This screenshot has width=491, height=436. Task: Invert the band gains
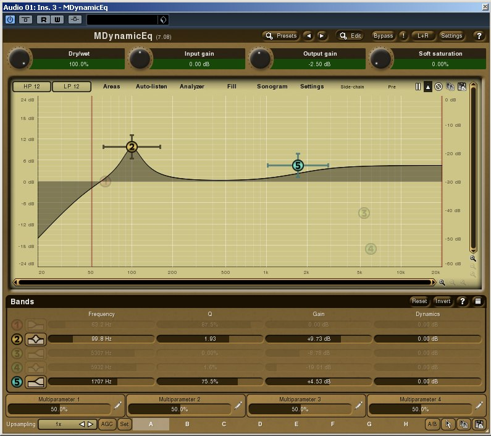coord(443,301)
